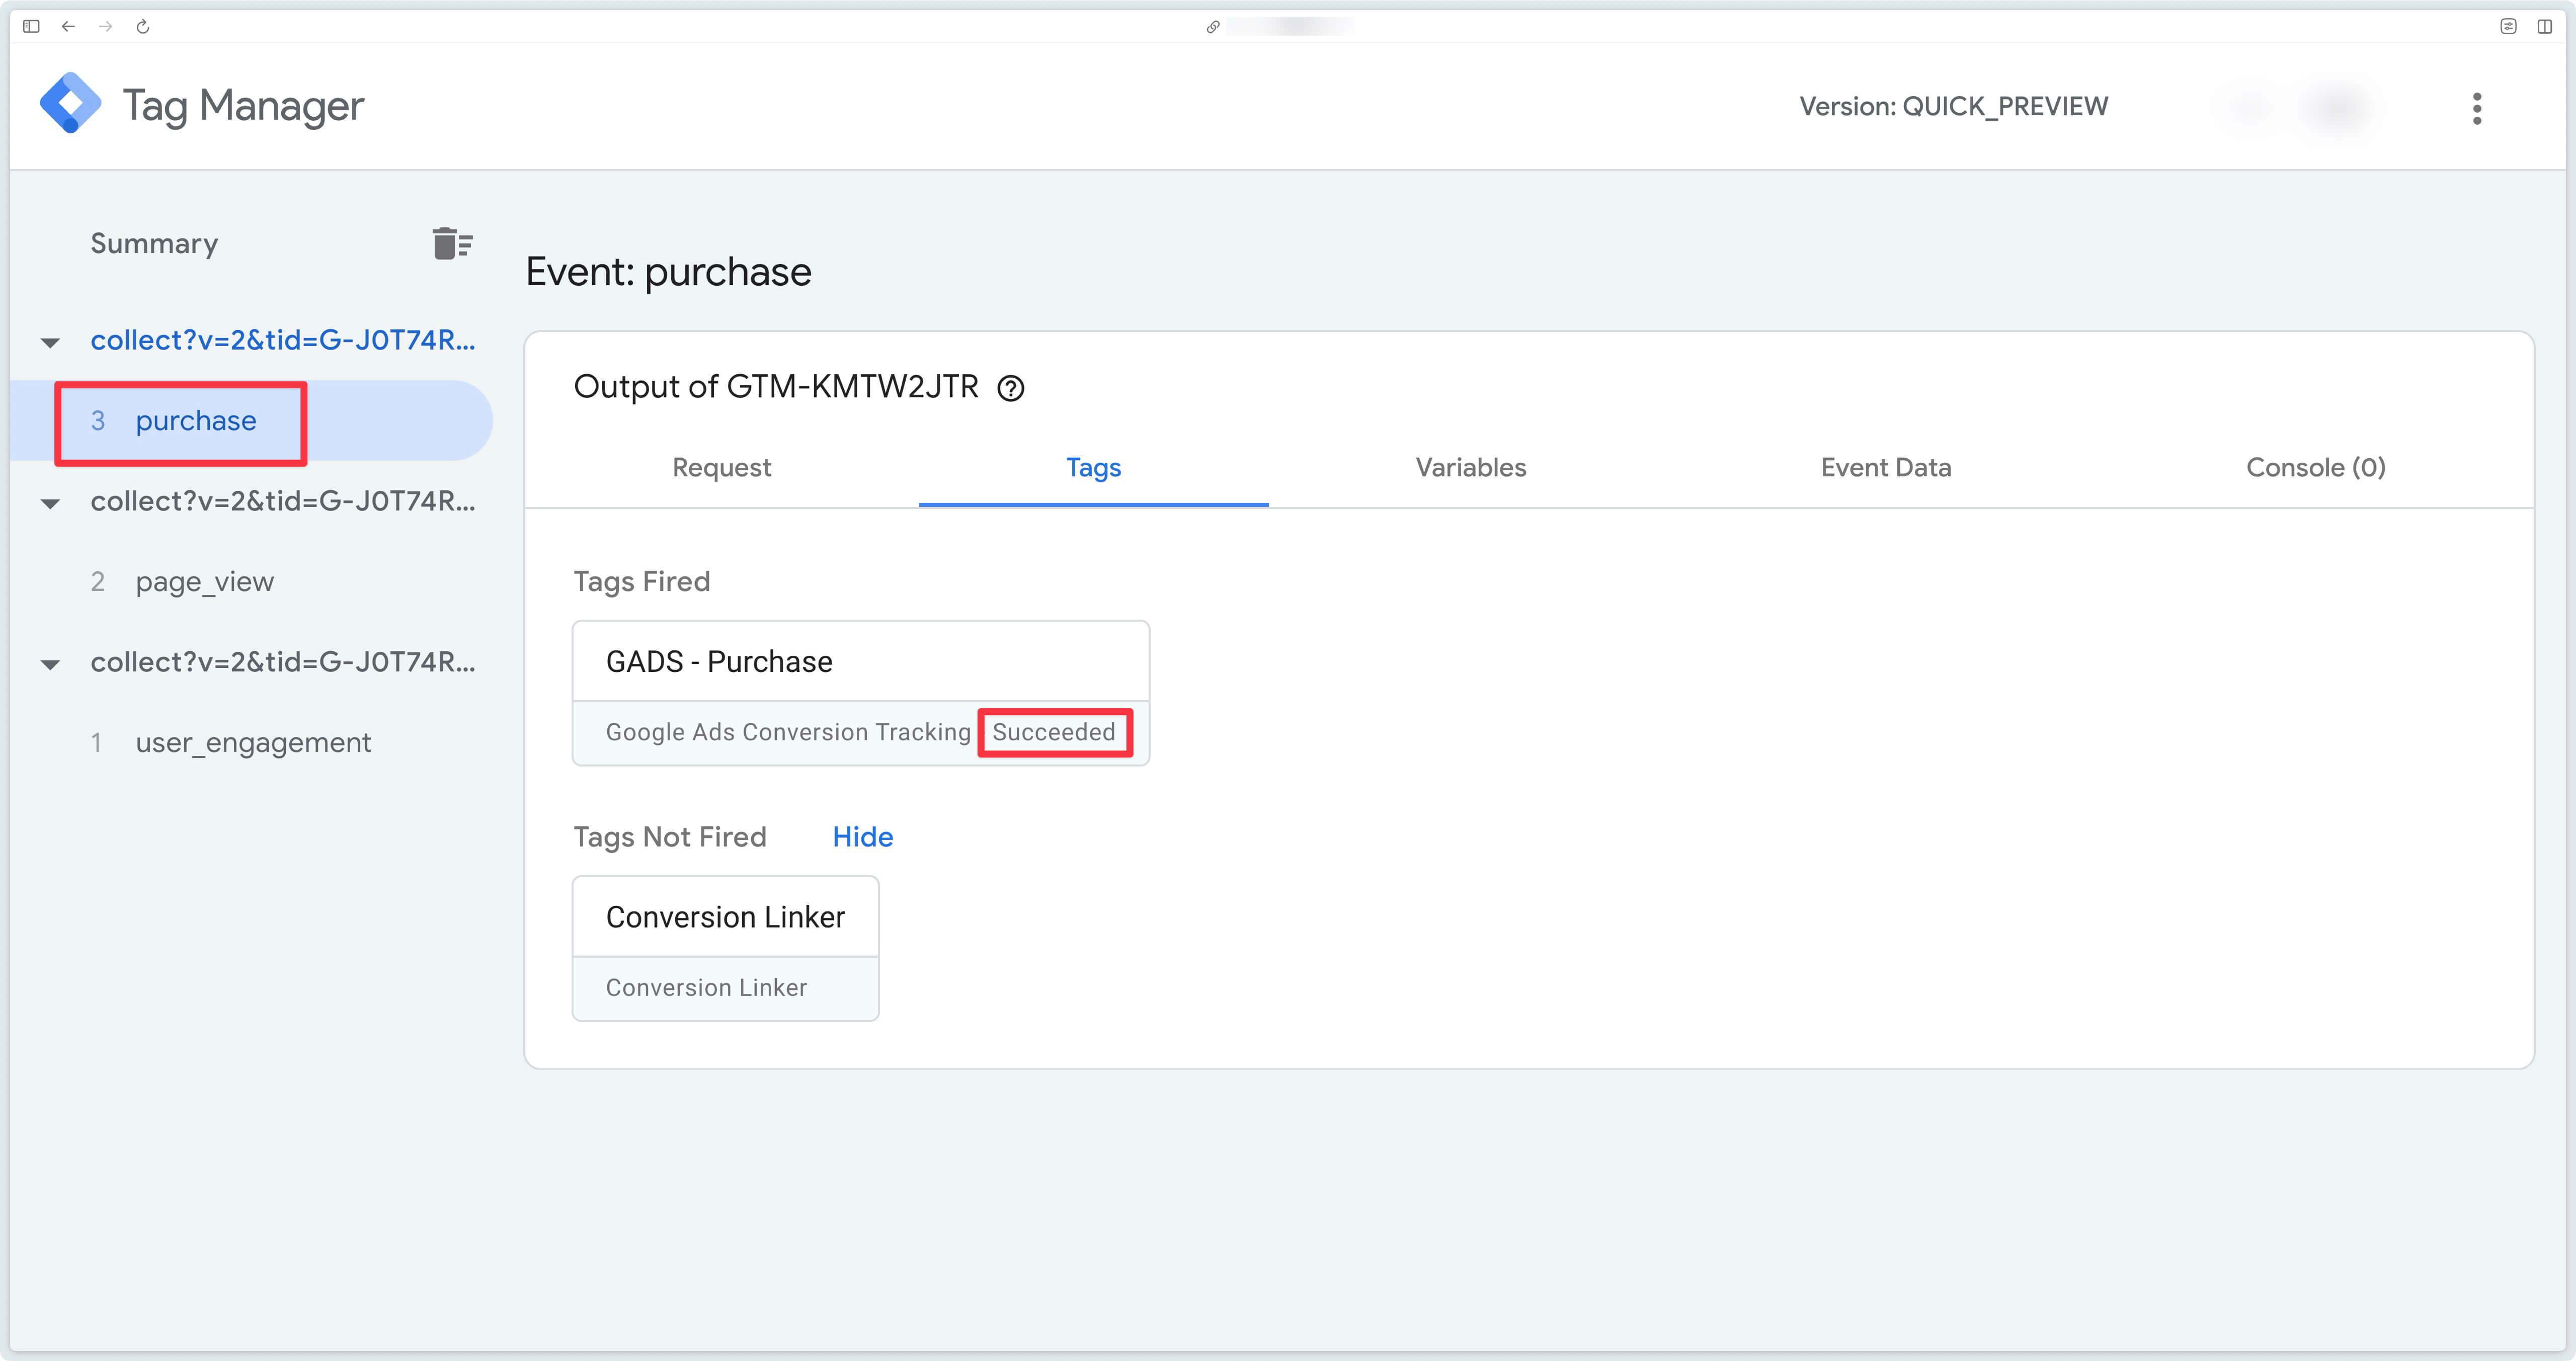Image resolution: width=2576 pixels, height=1361 pixels.
Task: Click Version: QUICK_PREVIEW text
Action: tap(1953, 106)
